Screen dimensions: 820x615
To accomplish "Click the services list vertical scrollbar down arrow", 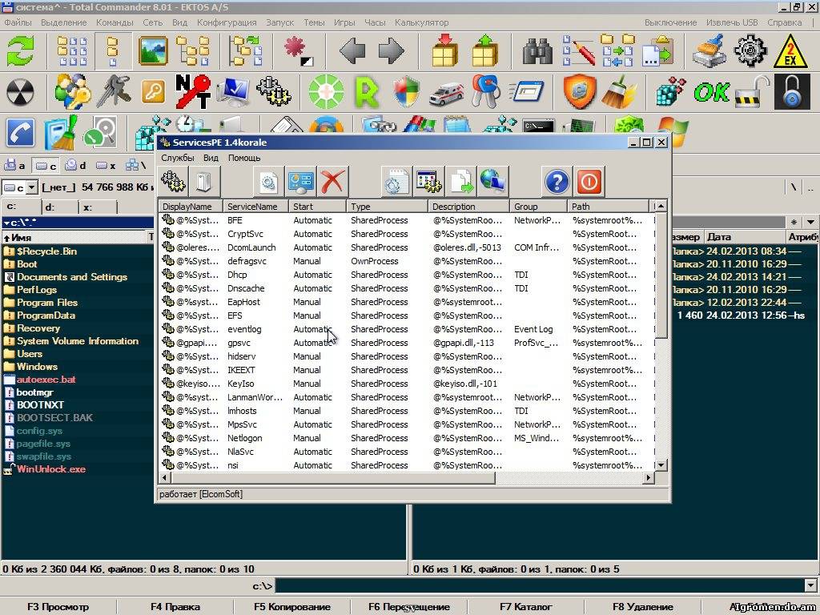I will [661, 465].
